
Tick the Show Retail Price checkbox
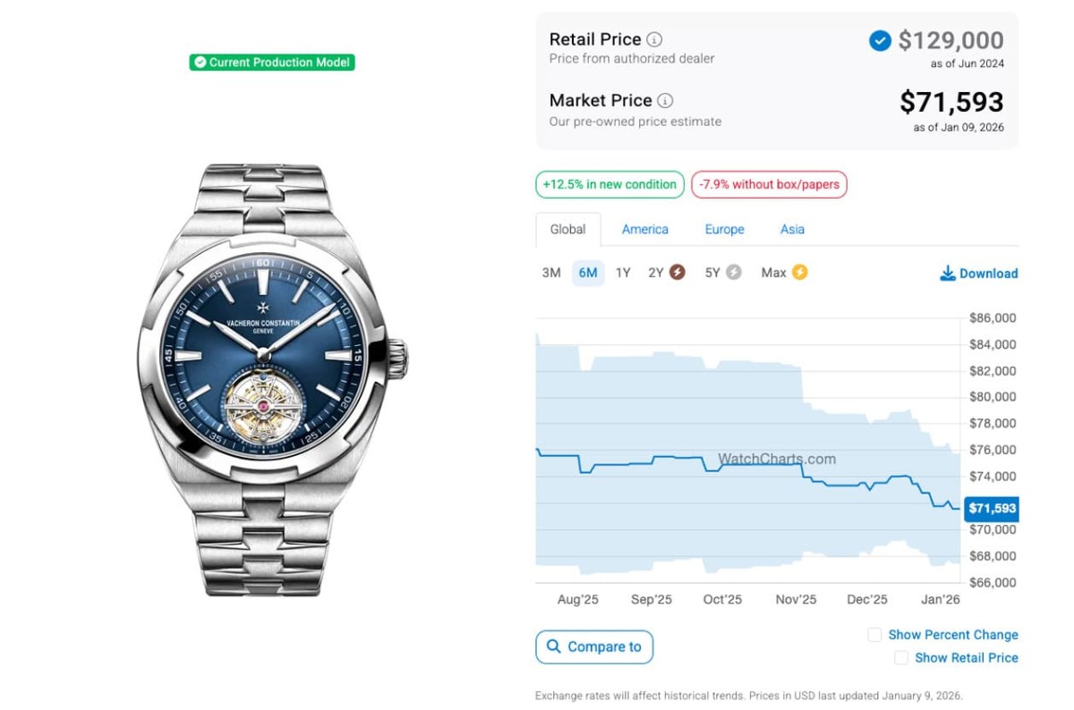point(901,658)
